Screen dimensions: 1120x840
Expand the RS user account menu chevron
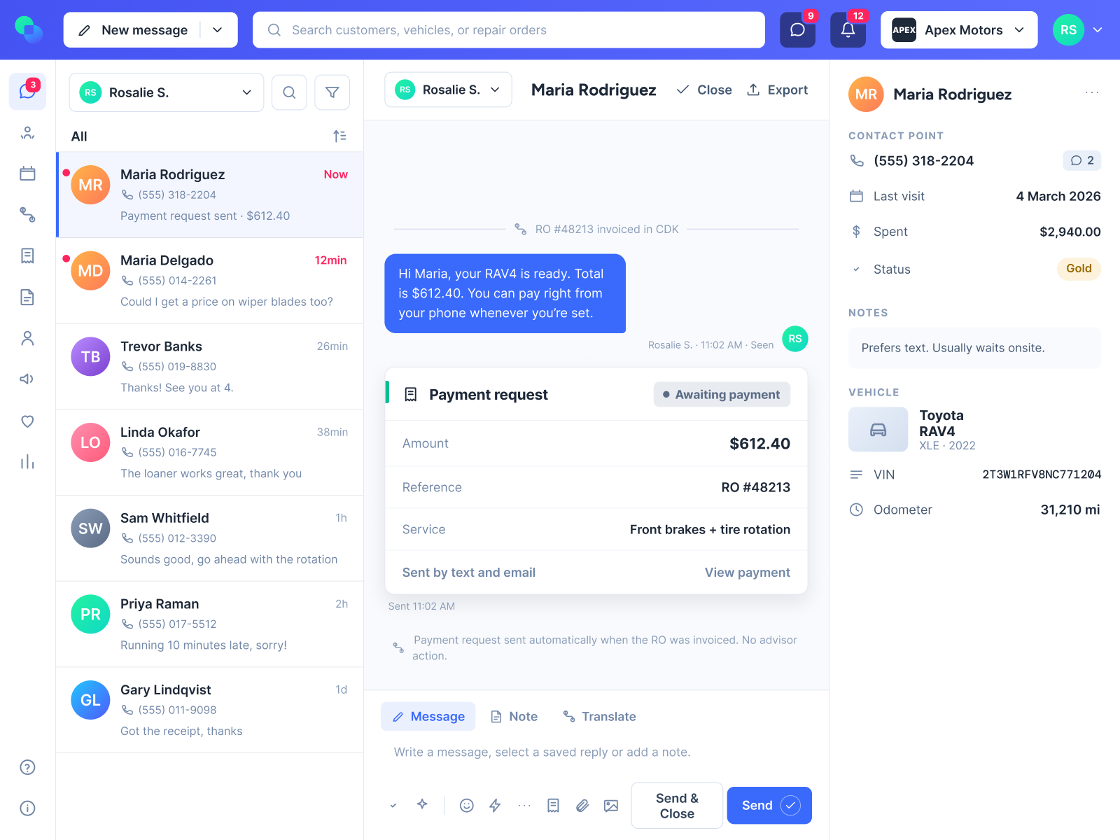coord(1098,30)
